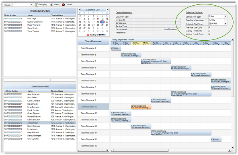
Task: Click the Redisplay toolbar button
Action: click(x=41, y=5)
